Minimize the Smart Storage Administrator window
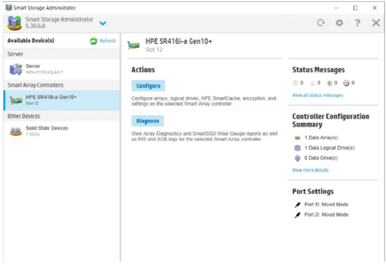The width and height of the screenshot is (386, 264). coord(337,8)
